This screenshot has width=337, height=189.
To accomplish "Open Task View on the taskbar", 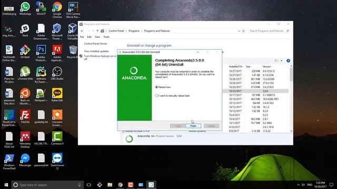I will (89, 185).
